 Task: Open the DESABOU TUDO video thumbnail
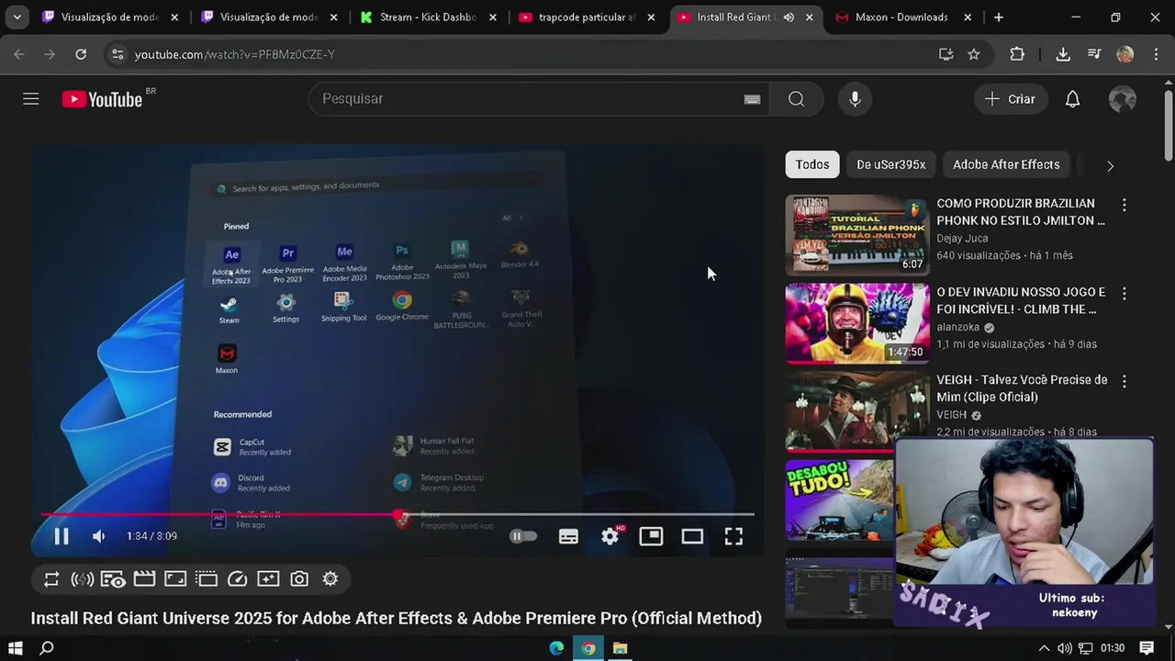839,500
